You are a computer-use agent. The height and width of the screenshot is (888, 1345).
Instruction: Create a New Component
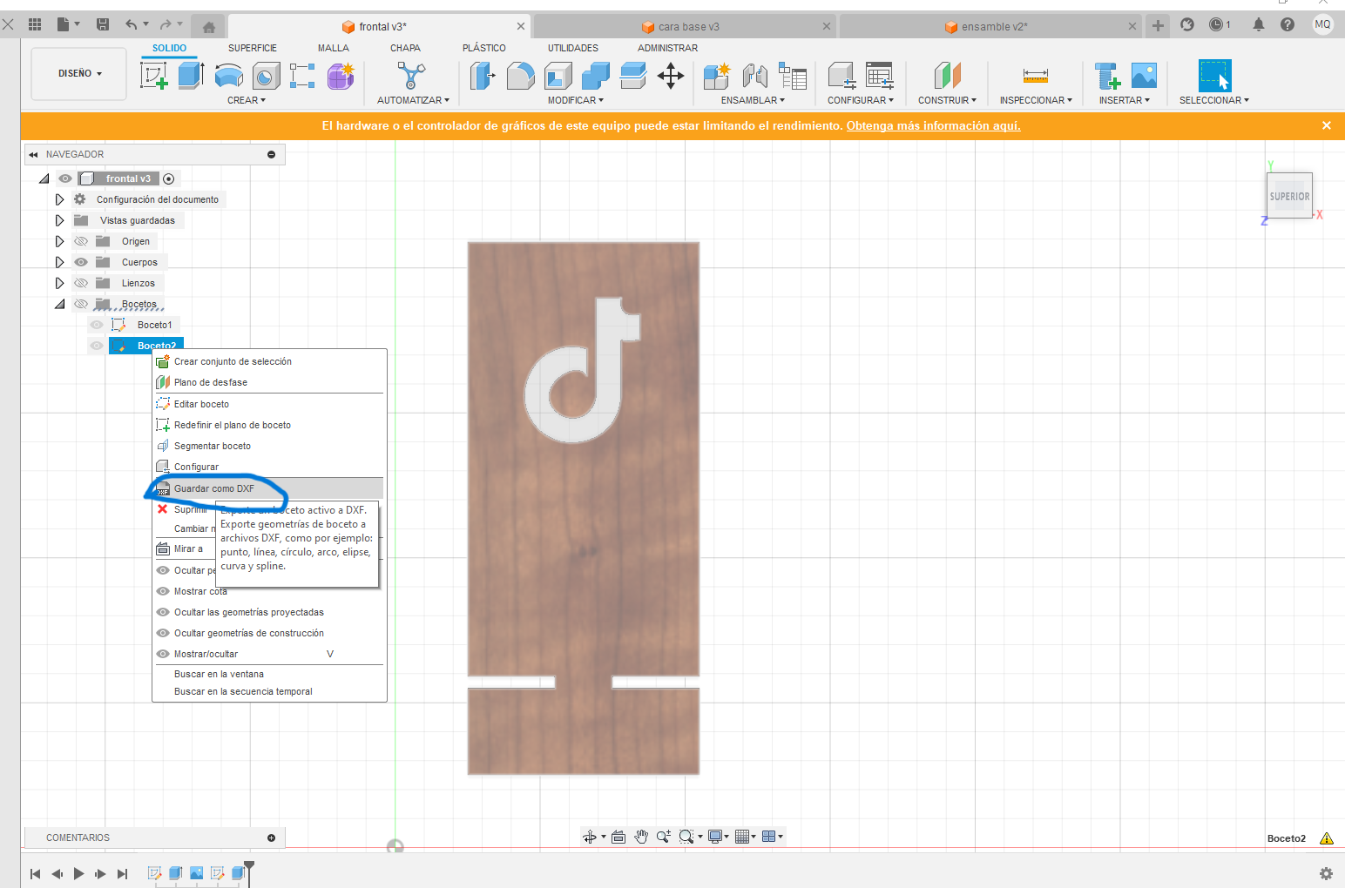click(x=716, y=76)
